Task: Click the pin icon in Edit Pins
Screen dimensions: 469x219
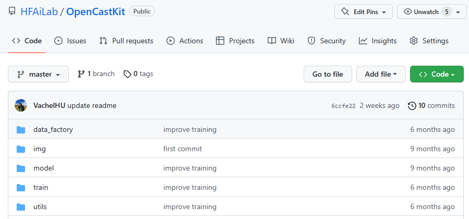Action: (x=345, y=11)
